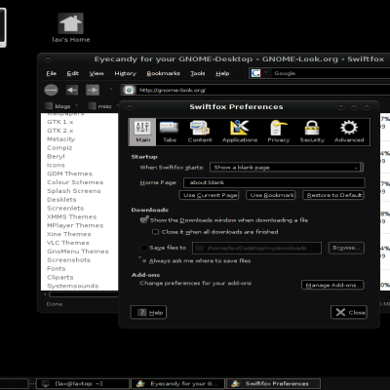Open Security preferences panel
This screenshot has height=390, width=390.
(312, 132)
